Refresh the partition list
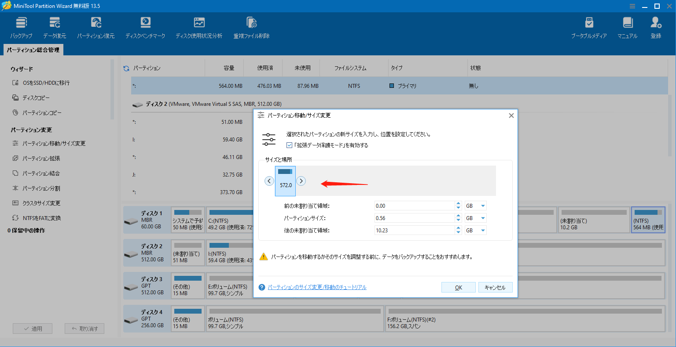The image size is (676, 347). (x=125, y=68)
